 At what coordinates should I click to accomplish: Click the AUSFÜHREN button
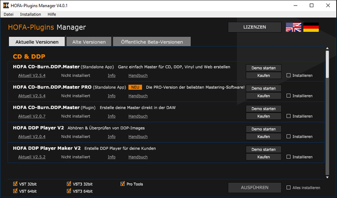[x=254, y=187]
